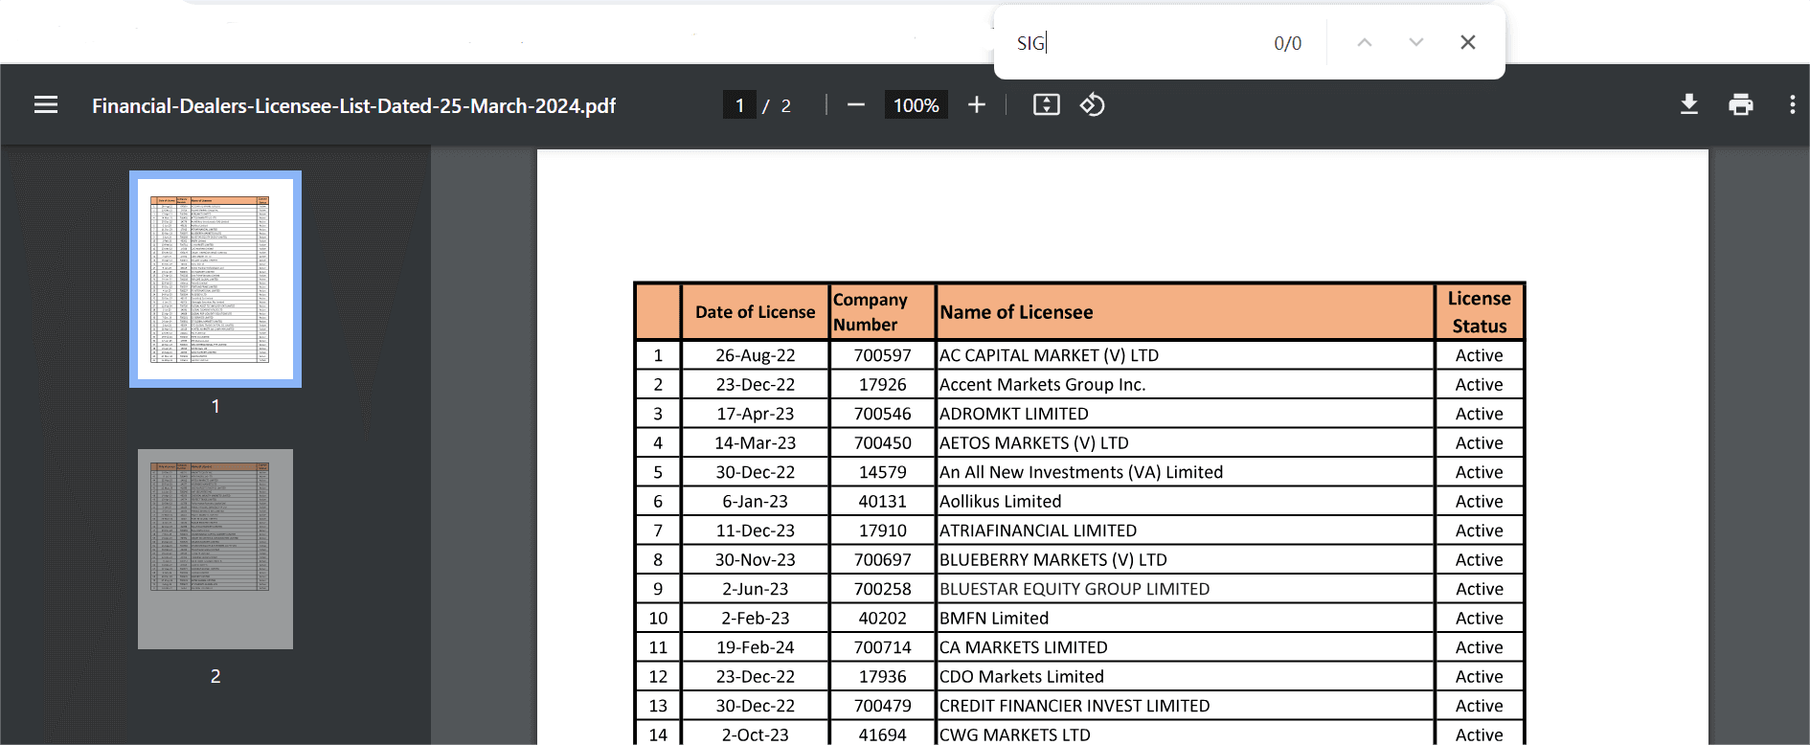The image size is (1810, 745).
Task: Click the date '6-Jan-23'
Action: pos(756,502)
